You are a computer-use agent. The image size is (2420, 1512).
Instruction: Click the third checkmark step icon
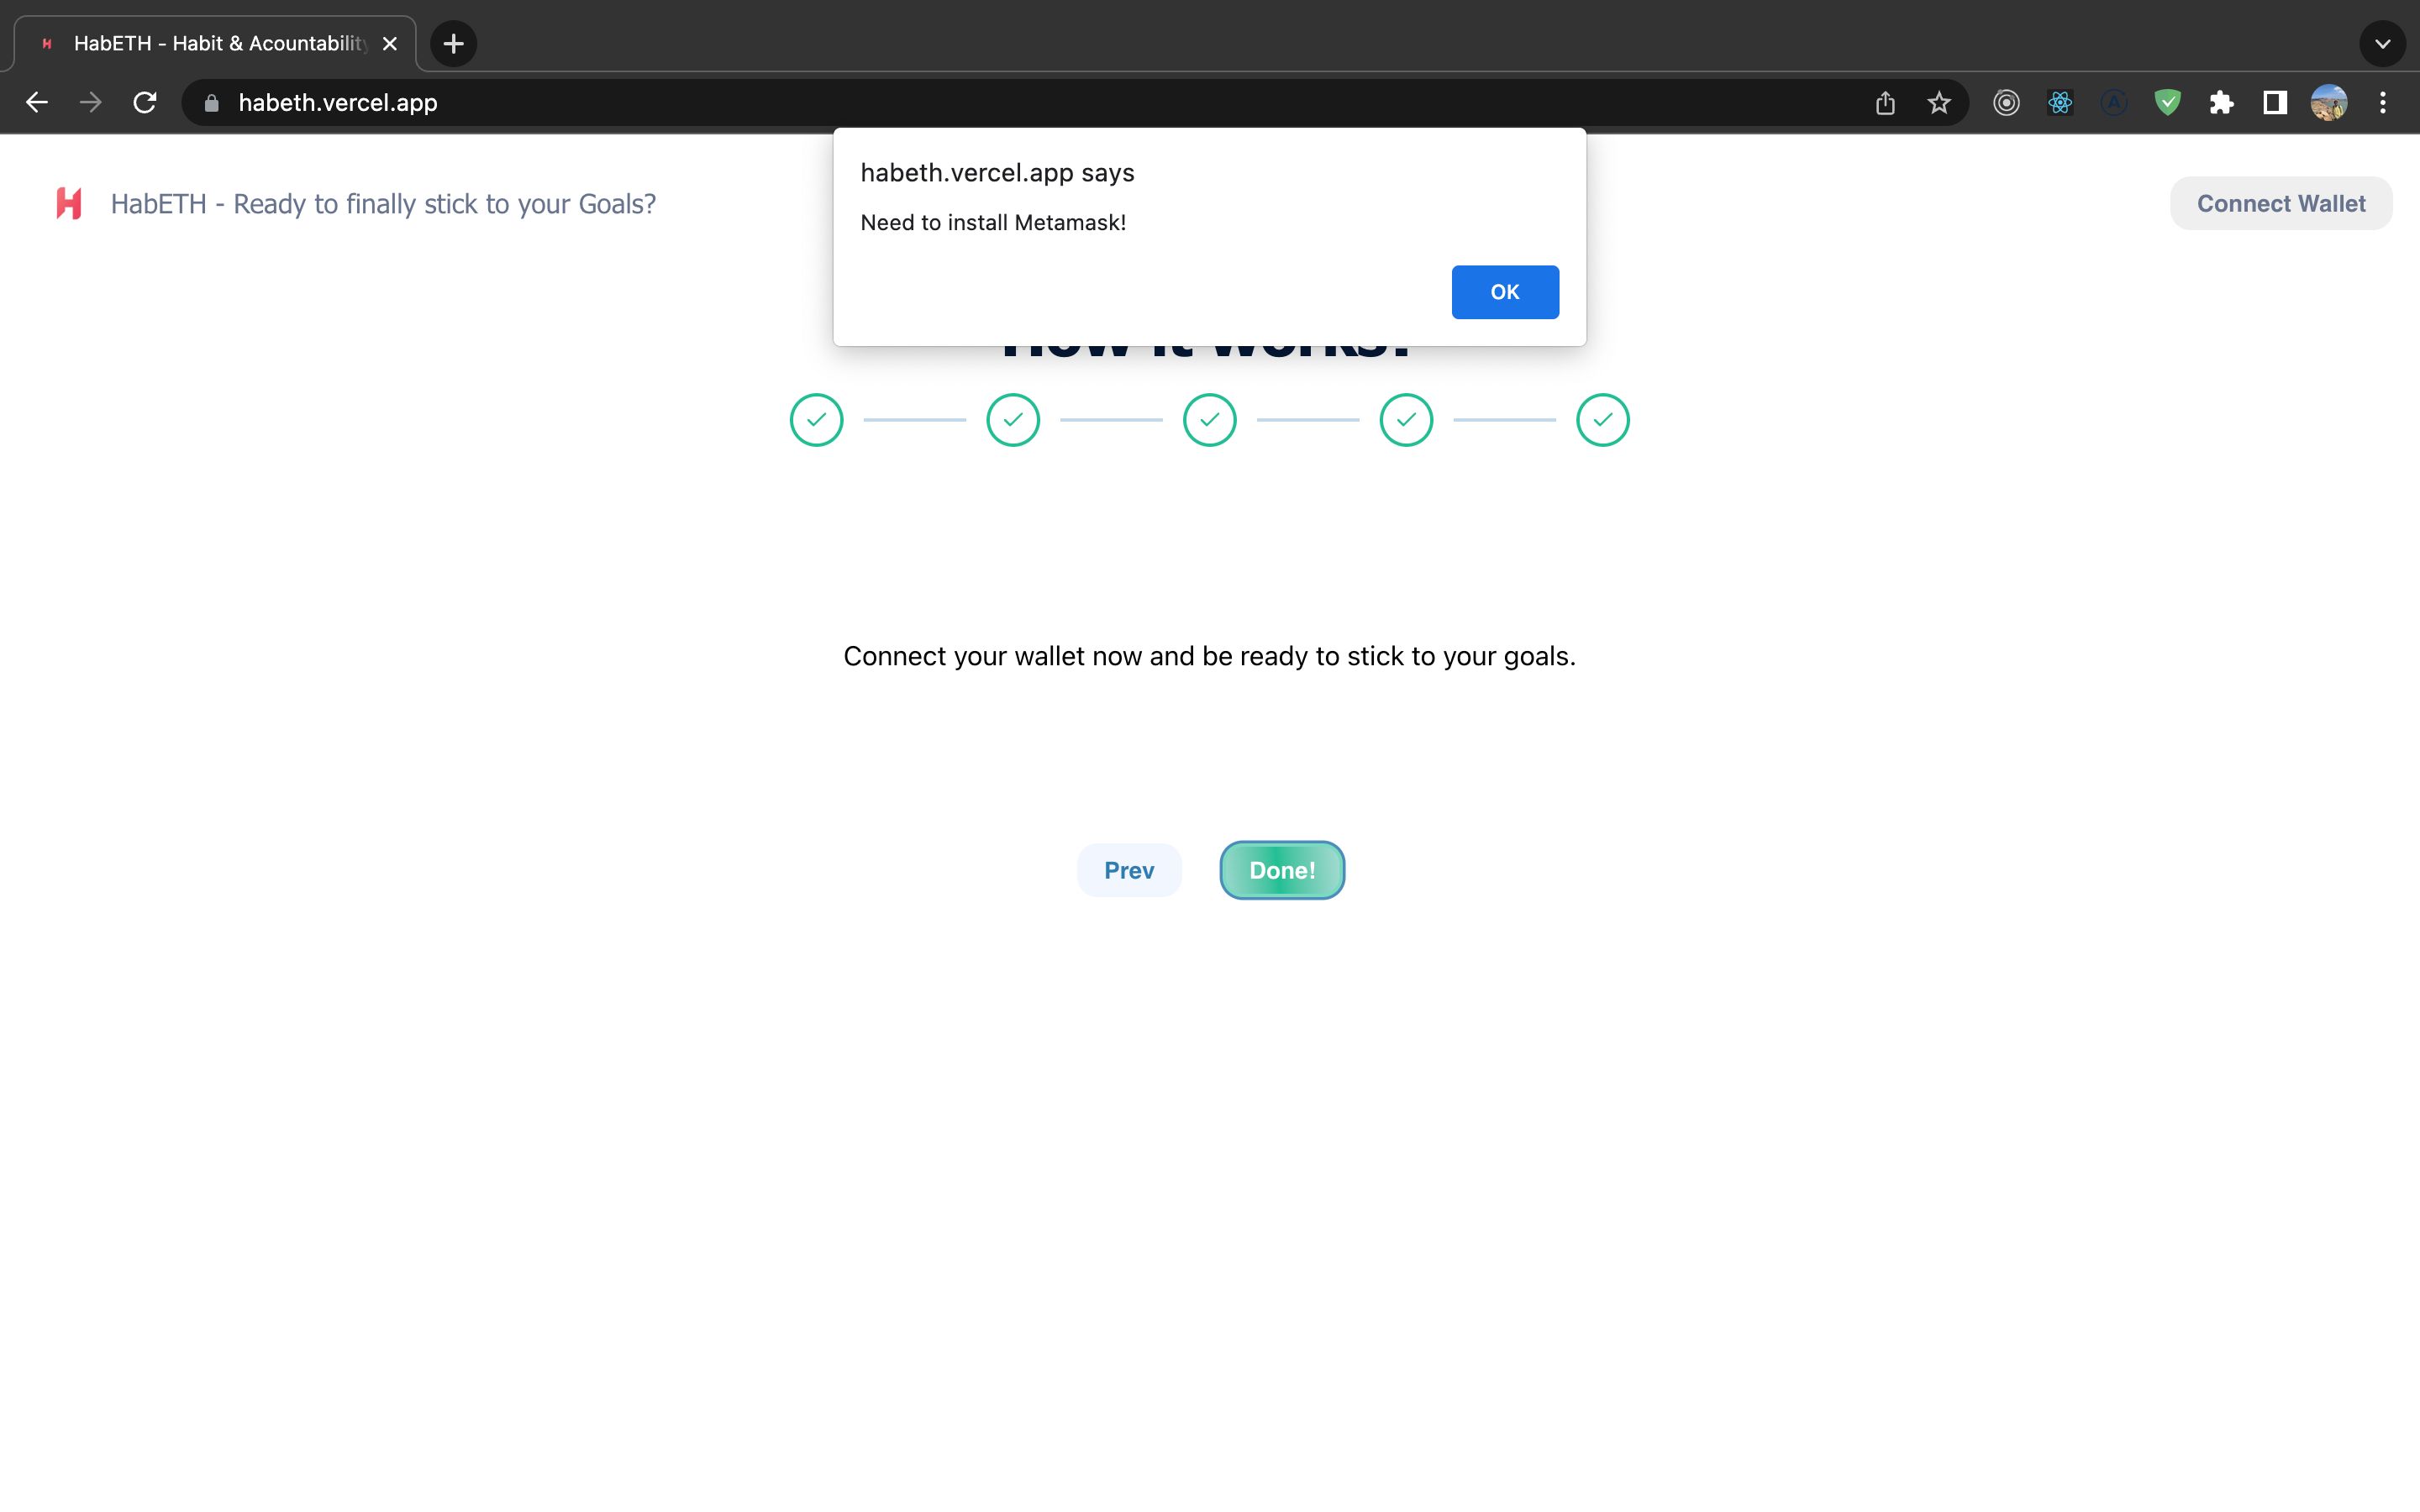click(x=1209, y=418)
